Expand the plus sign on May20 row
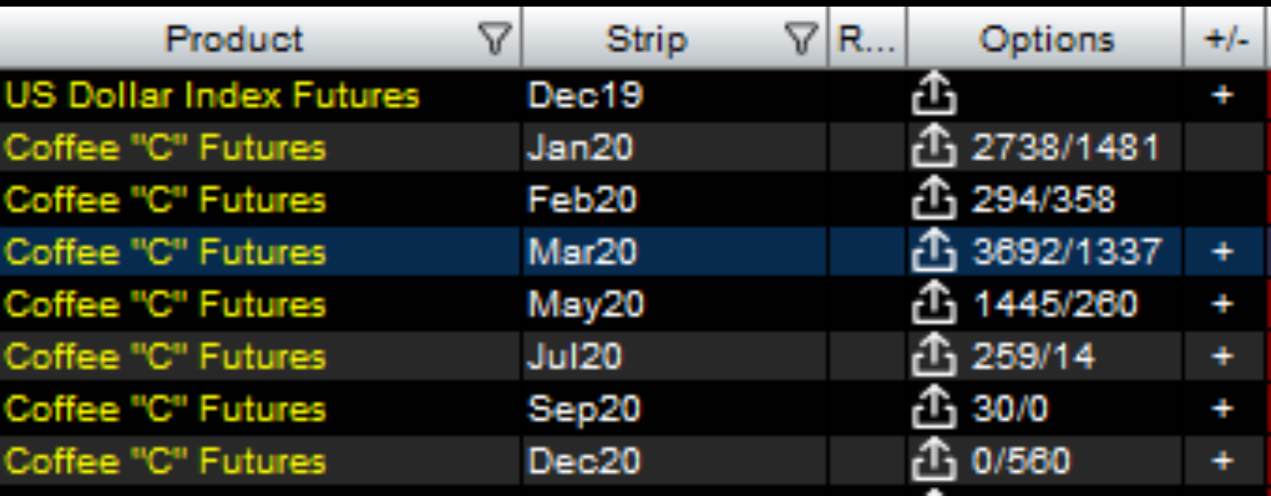 click(x=1222, y=304)
